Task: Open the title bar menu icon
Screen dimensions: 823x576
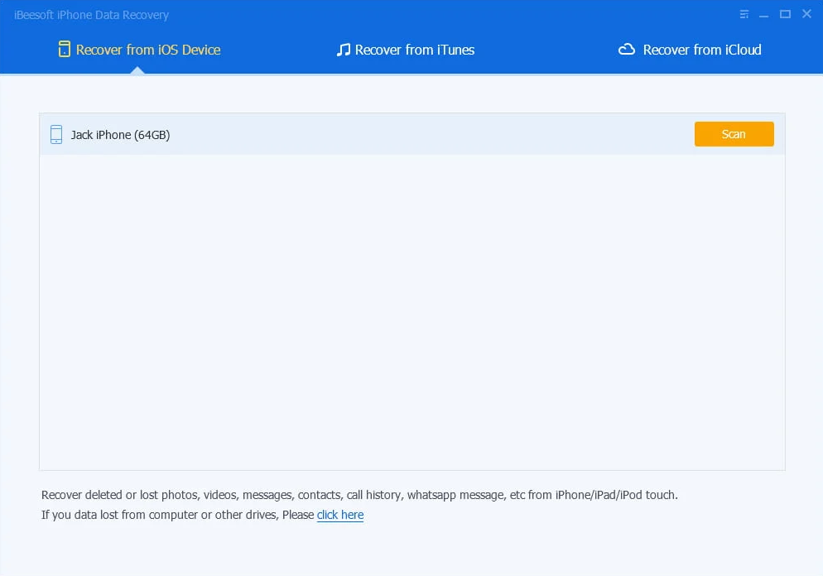Action: coord(744,14)
